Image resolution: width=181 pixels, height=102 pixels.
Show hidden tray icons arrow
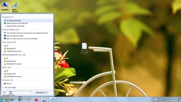pyautogui.click(x=161, y=99)
